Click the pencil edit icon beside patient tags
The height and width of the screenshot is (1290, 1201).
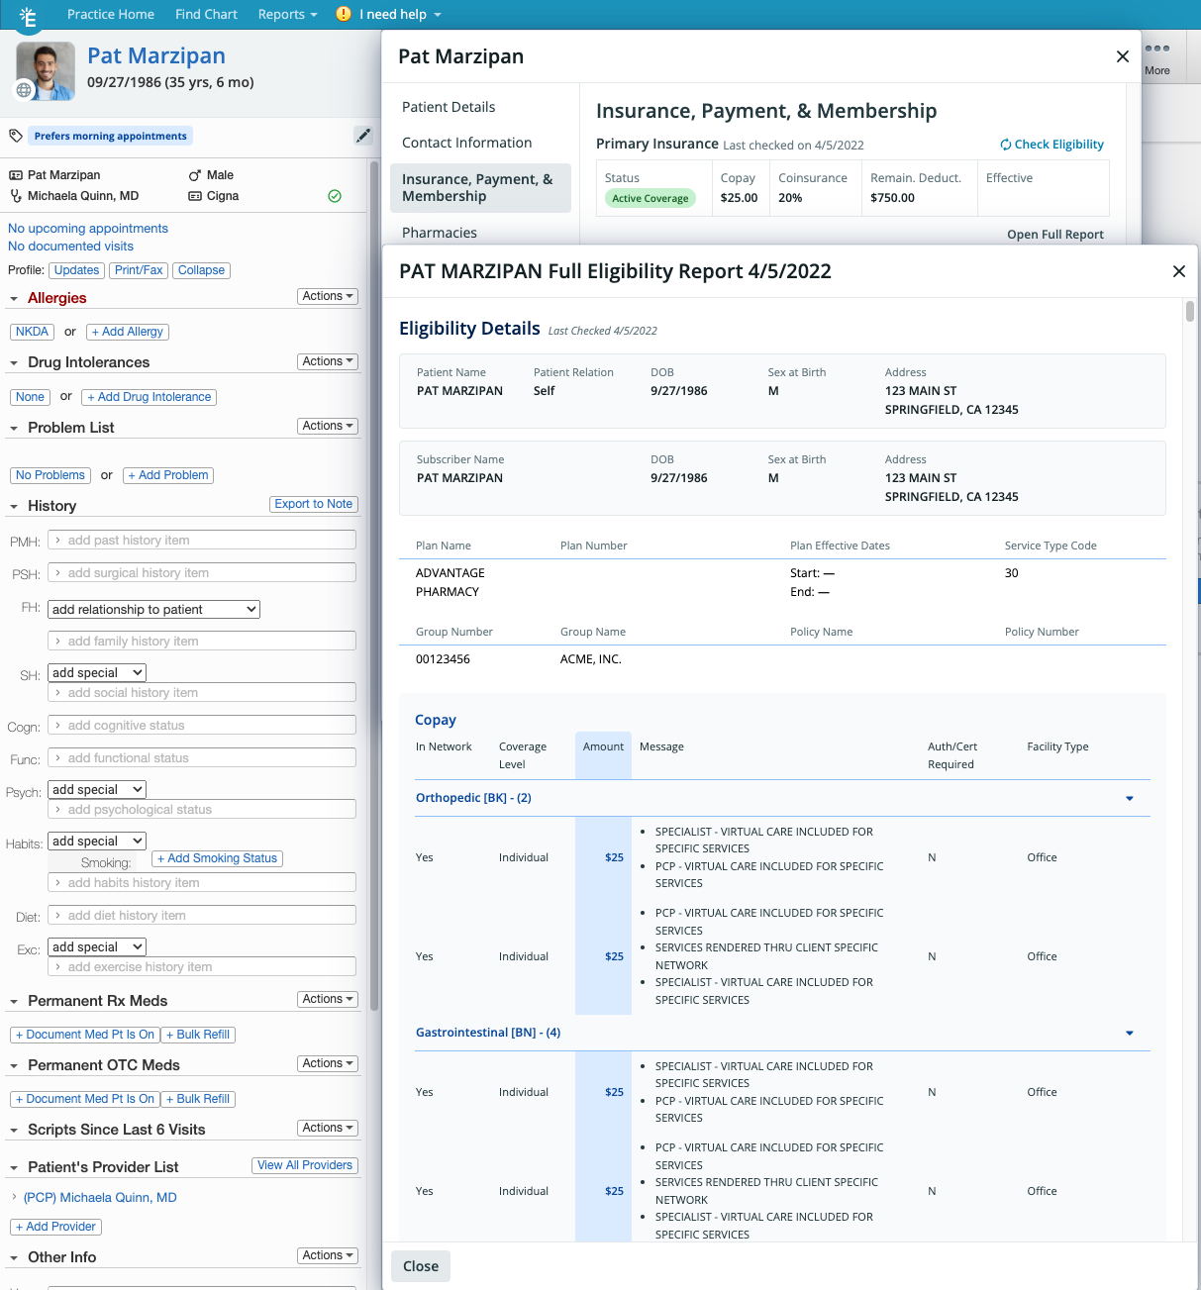pos(363,136)
